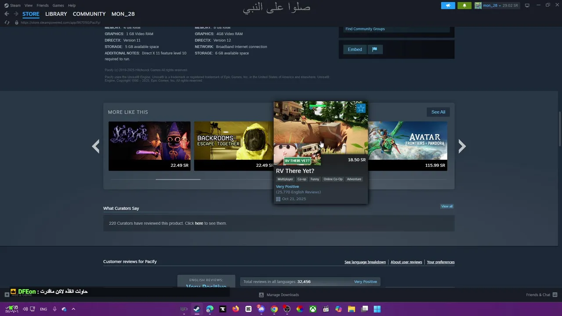Screen dimensions: 562x316
Task: Click the Embed button
Action: pos(355,49)
